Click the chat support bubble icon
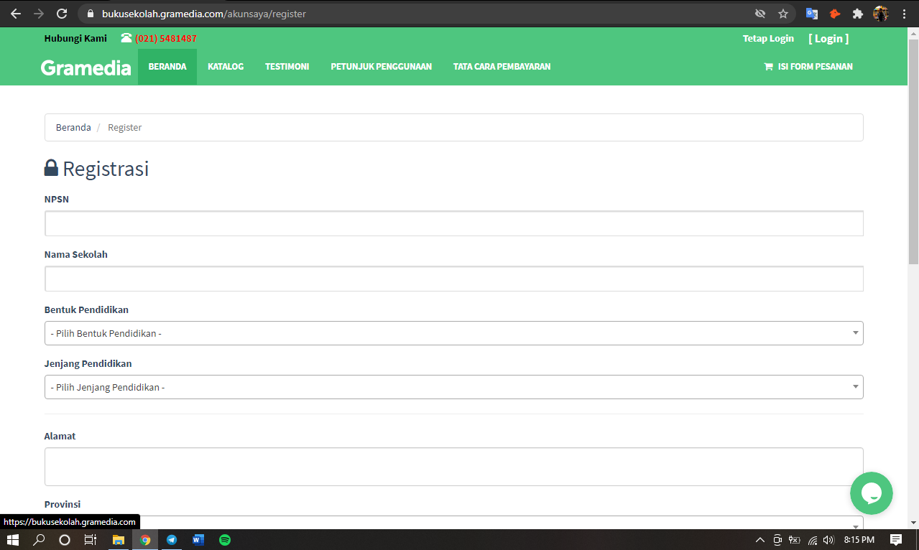The image size is (919, 550). [x=871, y=493]
